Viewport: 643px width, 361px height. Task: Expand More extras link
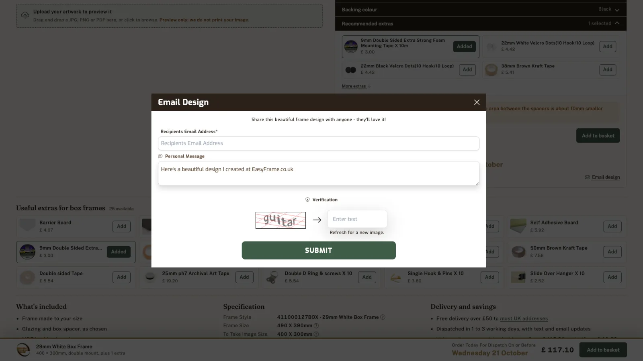pos(356,86)
